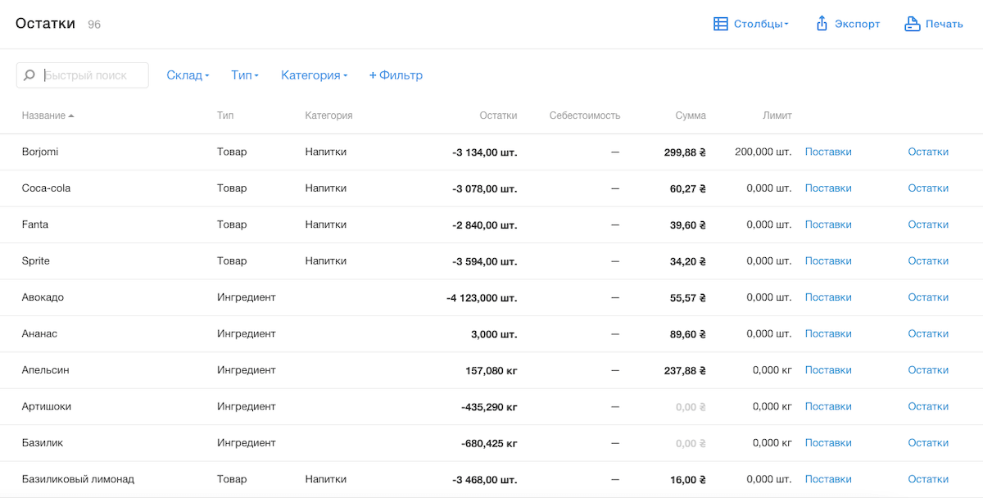The height and width of the screenshot is (498, 983).
Task: Open the Категория filter dropdown
Action: (x=314, y=75)
